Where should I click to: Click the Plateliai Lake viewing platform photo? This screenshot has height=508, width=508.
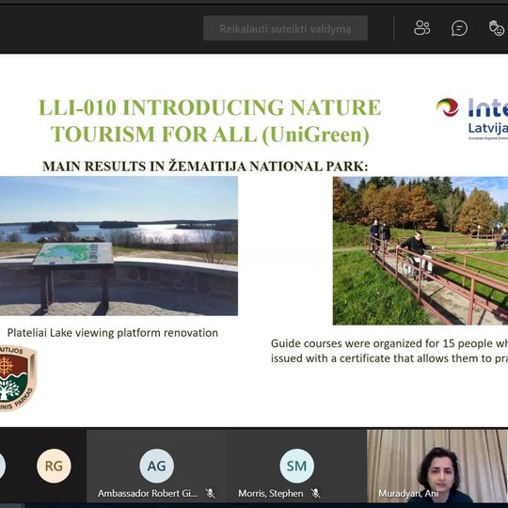pyautogui.click(x=119, y=246)
